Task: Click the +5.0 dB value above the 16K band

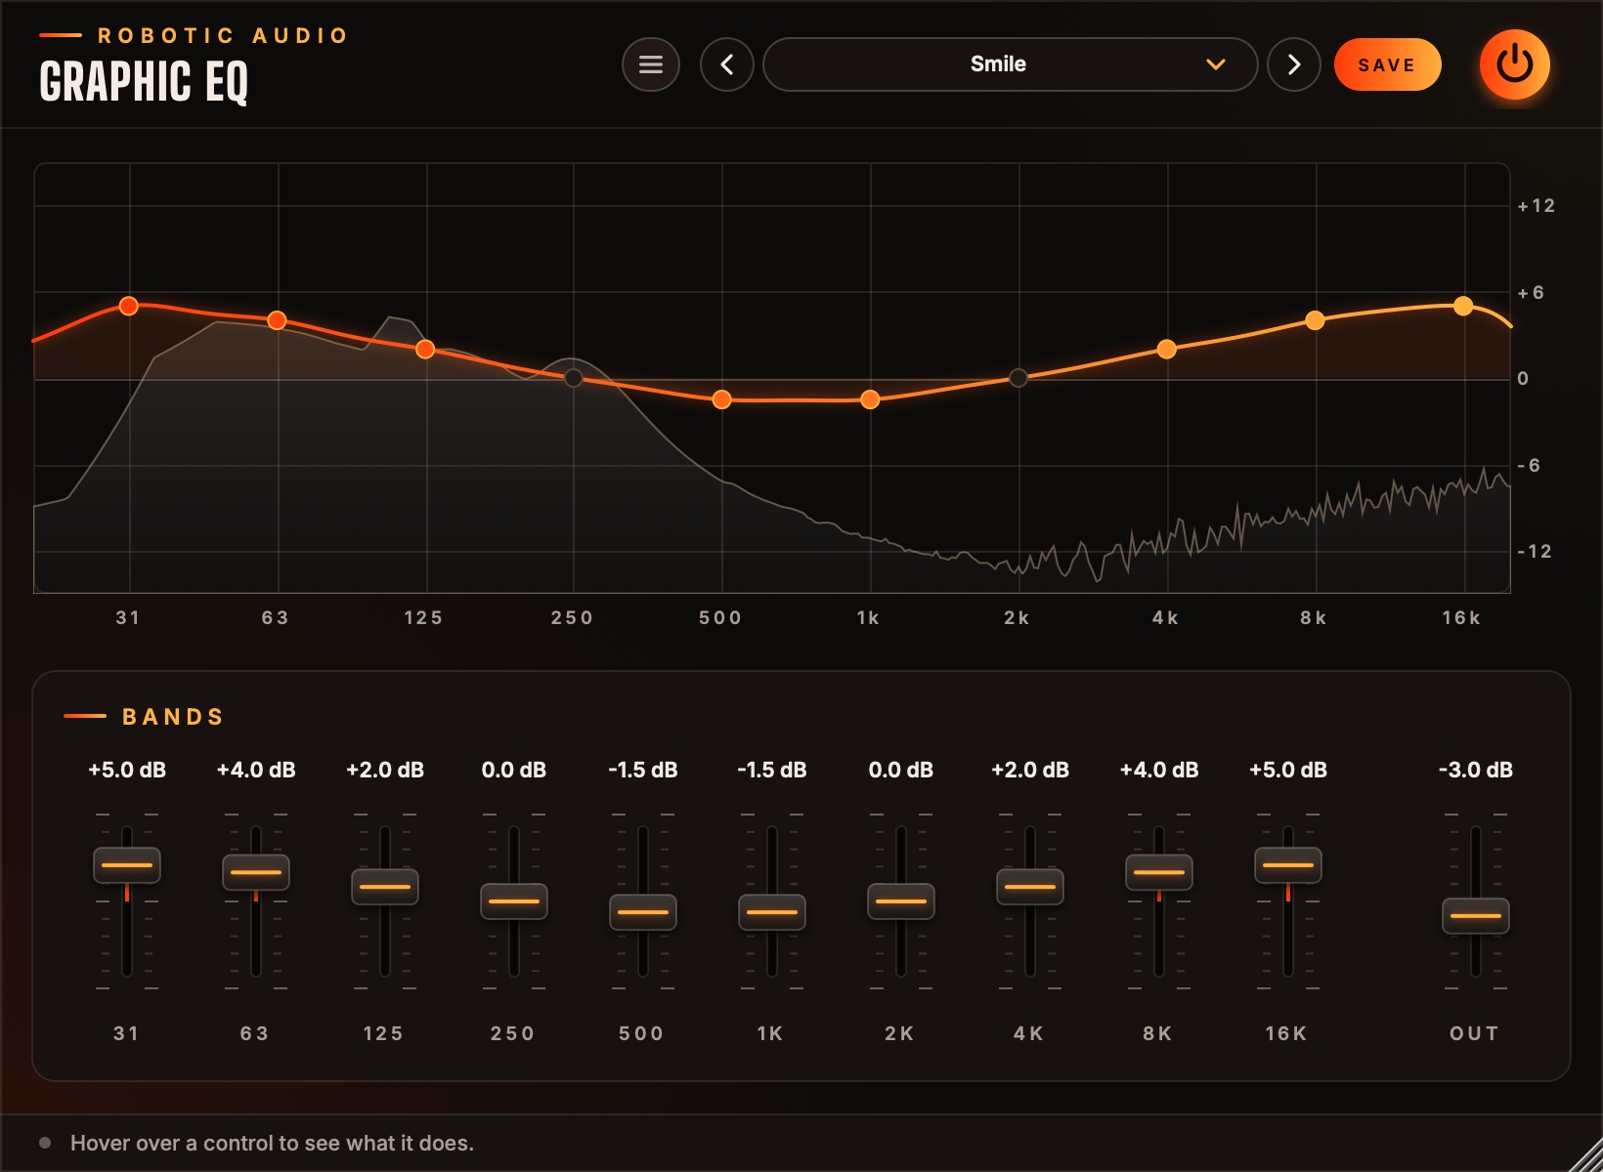Action: pyautogui.click(x=1288, y=770)
